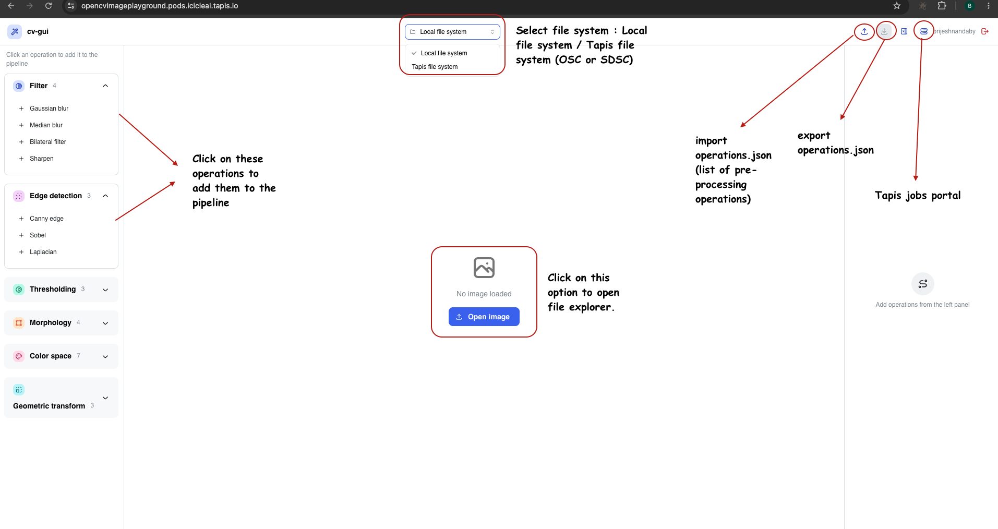
Task: Click the plus icon beside Median blur
Action: [x=21, y=125]
